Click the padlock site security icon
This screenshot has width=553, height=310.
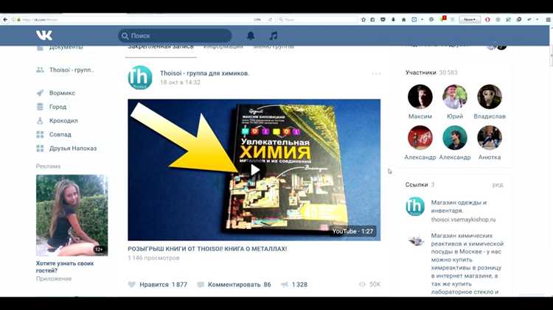coord(18,20)
